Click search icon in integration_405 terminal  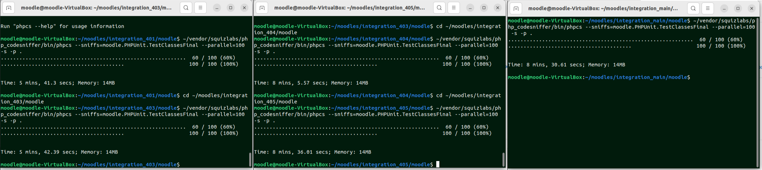[439, 8]
